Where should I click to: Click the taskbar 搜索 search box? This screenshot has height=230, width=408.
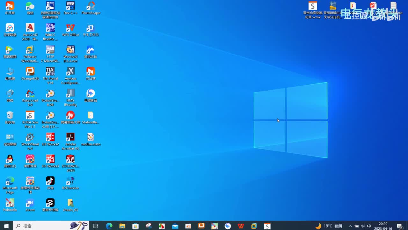[x=51, y=226]
